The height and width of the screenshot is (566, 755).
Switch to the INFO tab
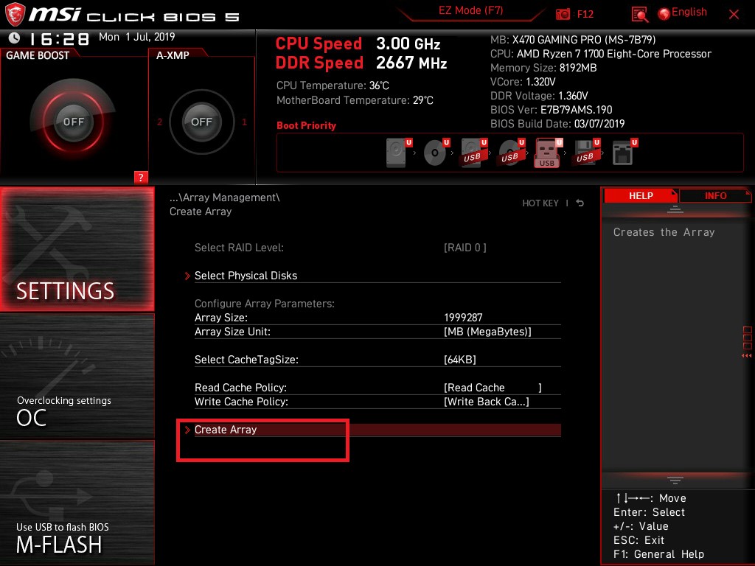(x=715, y=195)
